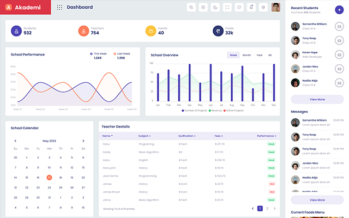349x218 pixels.
Task: Open the notifications bell icon
Action: pyautogui.click(x=251, y=7)
